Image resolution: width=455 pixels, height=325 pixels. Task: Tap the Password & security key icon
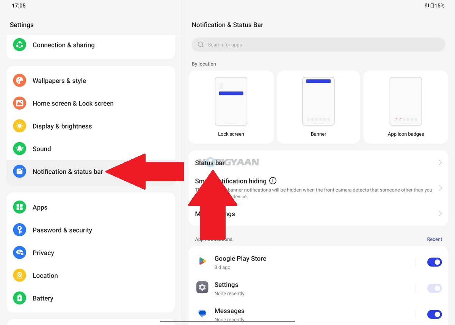click(x=19, y=230)
